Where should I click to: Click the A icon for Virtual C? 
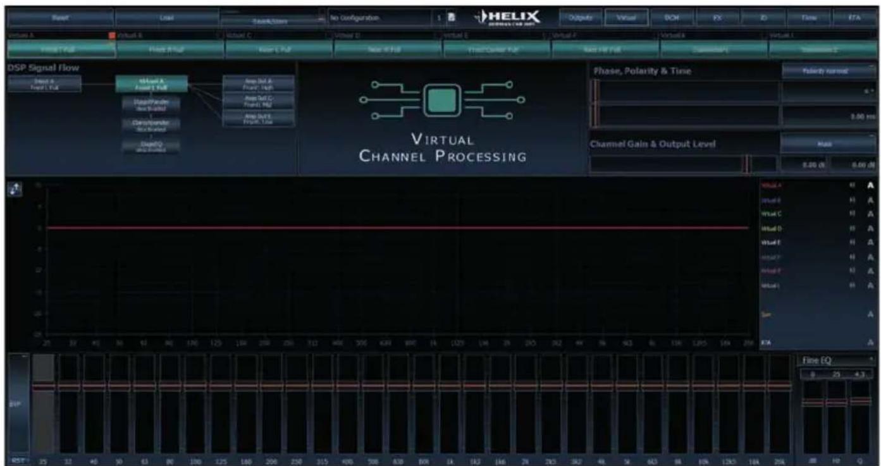[870, 214]
